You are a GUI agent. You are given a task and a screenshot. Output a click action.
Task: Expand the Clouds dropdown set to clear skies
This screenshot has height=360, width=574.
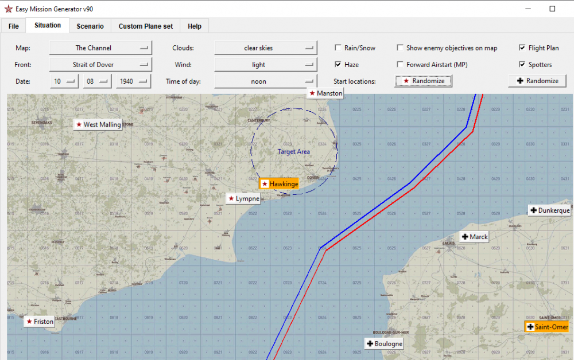[265, 48]
